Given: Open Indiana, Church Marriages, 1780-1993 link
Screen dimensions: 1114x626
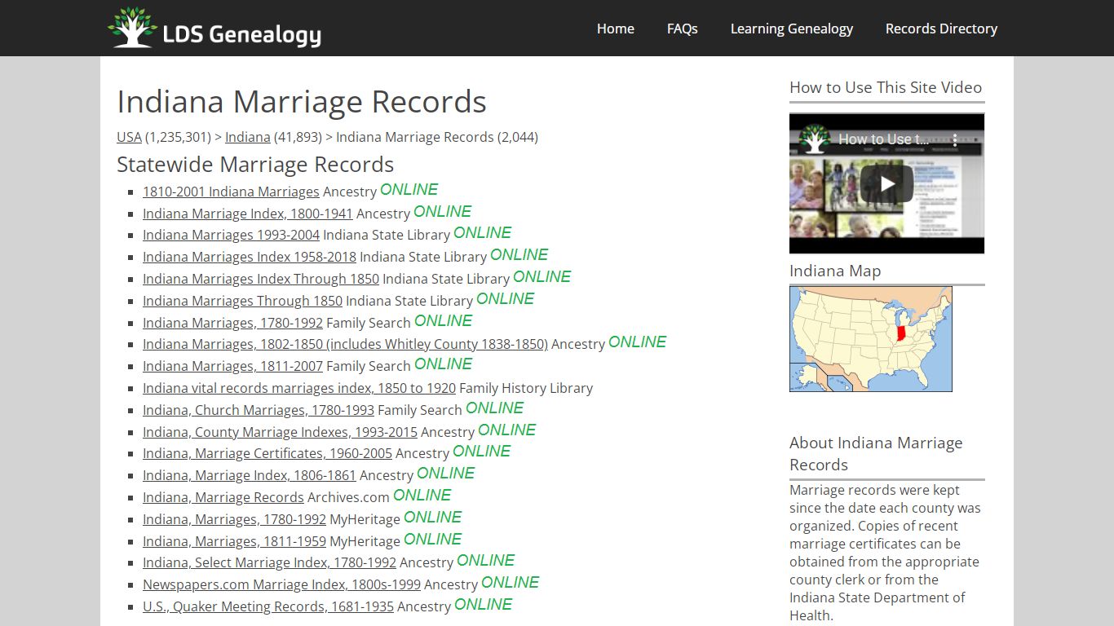Looking at the screenshot, I should click(x=259, y=410).
